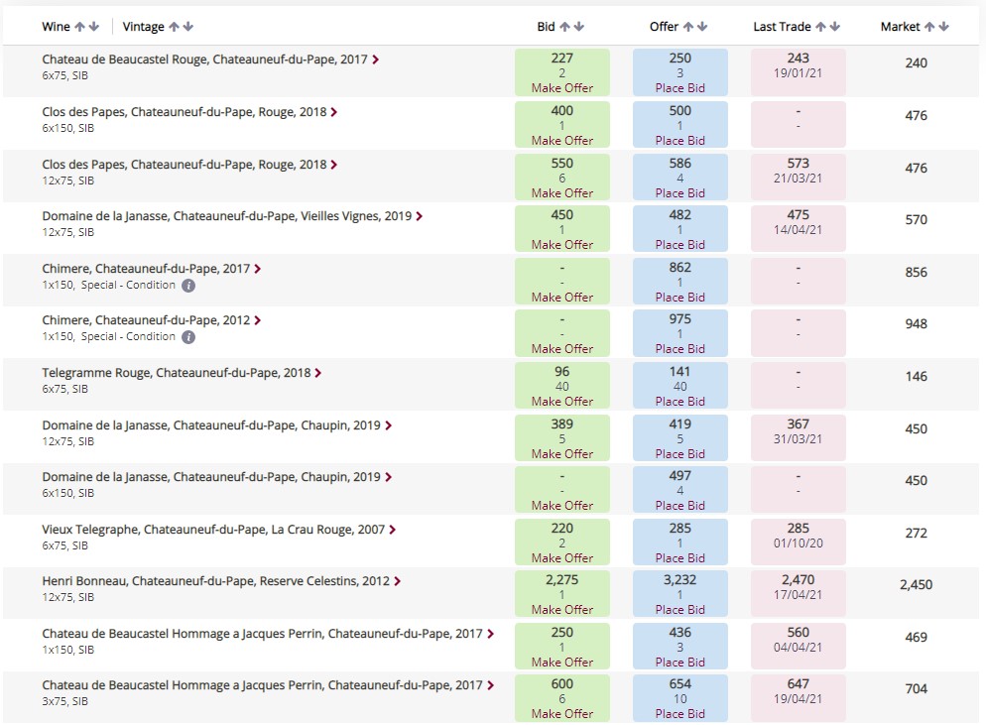Sort Vintage column descending arrow

(x=188, y=27)
